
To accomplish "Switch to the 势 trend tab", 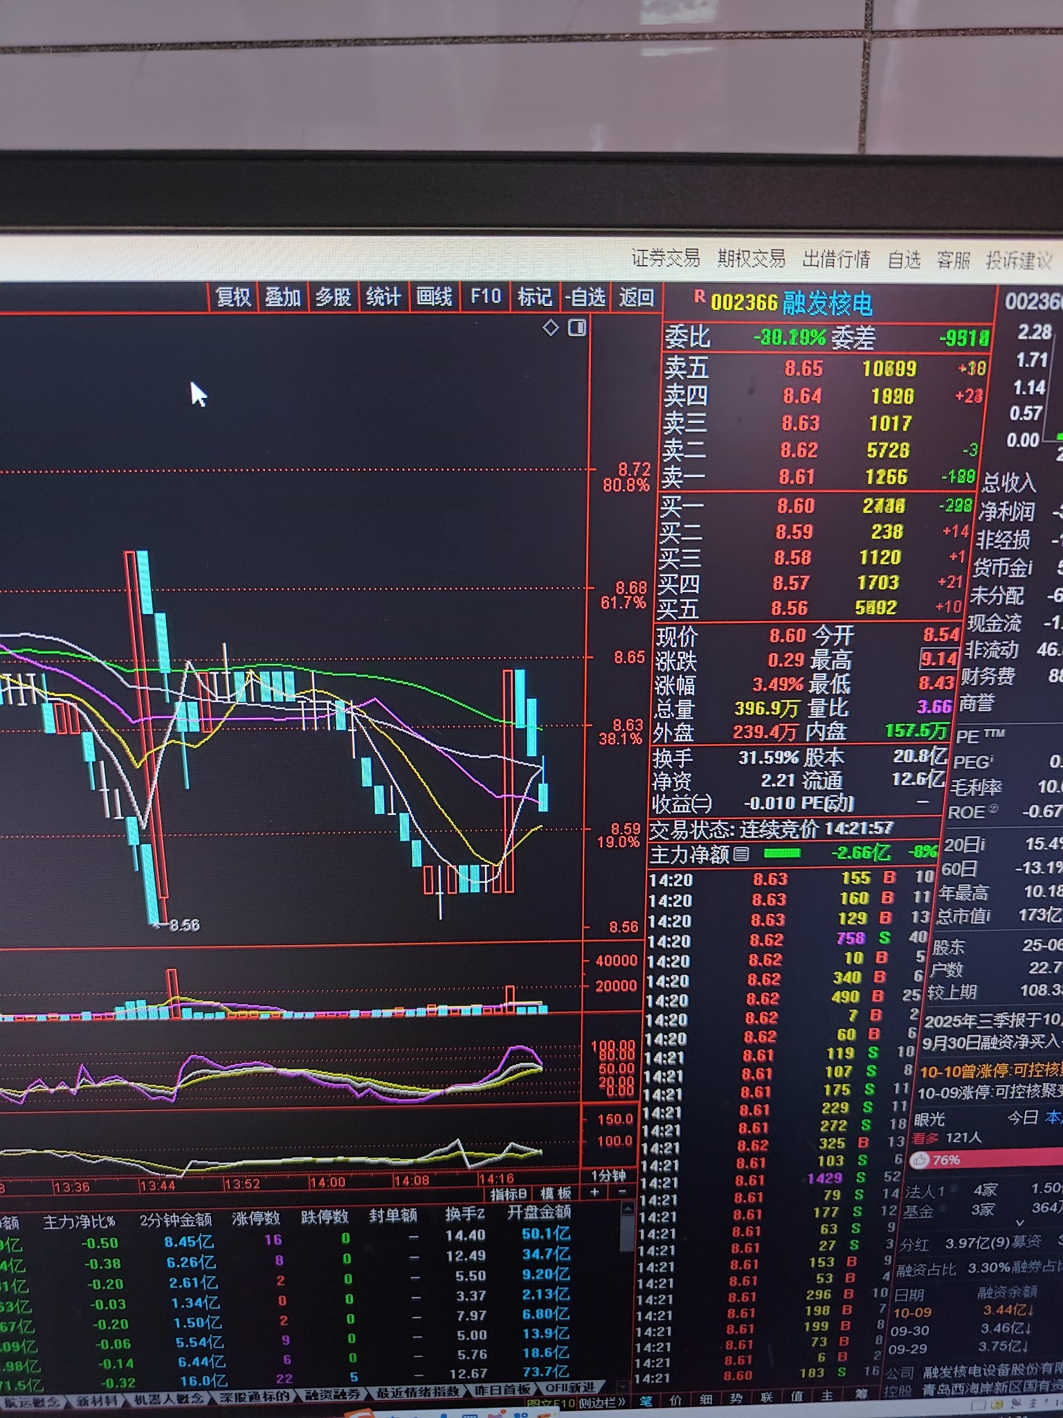I will pos(736,1399).
